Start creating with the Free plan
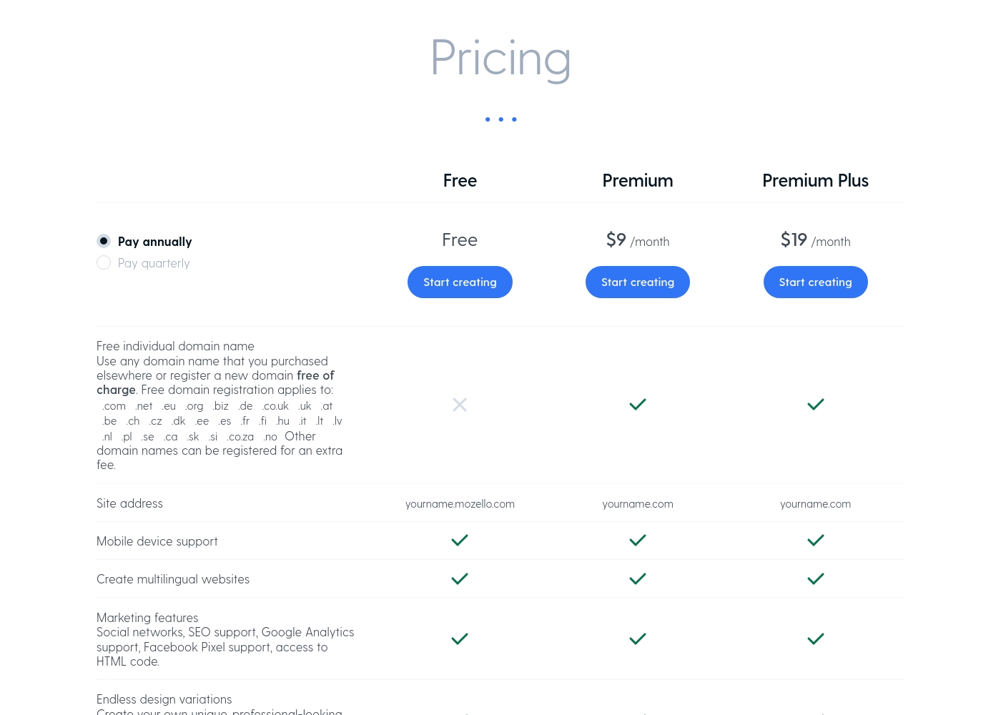This screenshot has width=1001, height=715. 460,282
